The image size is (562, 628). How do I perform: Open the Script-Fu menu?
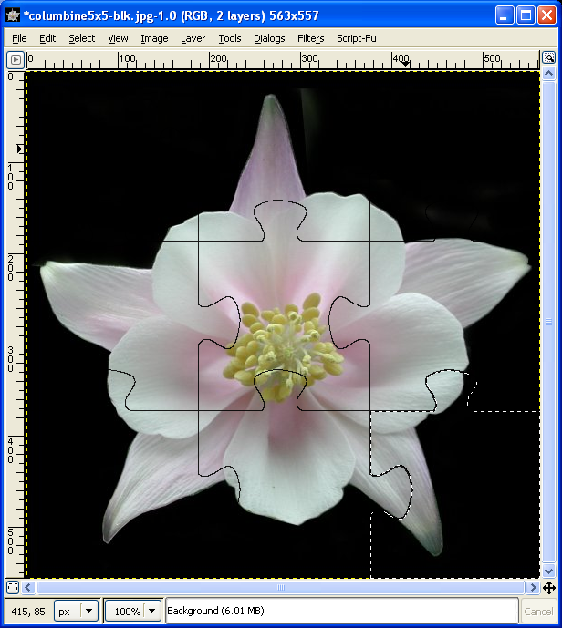click(x=357, y=38)
